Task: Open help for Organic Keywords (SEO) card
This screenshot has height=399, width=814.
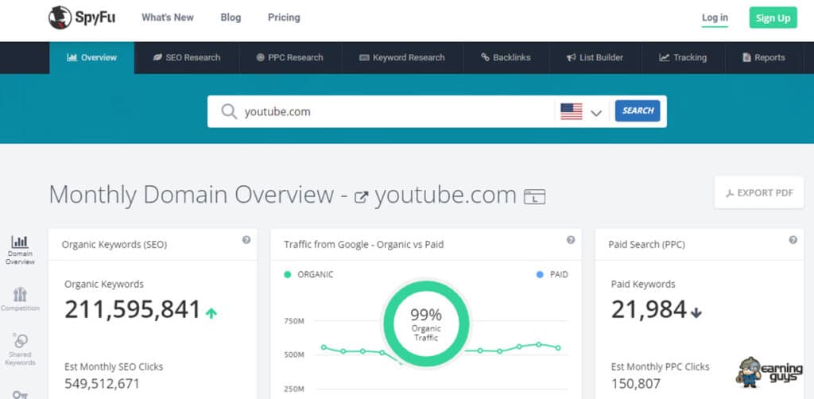Action: [x=246, y=240]
